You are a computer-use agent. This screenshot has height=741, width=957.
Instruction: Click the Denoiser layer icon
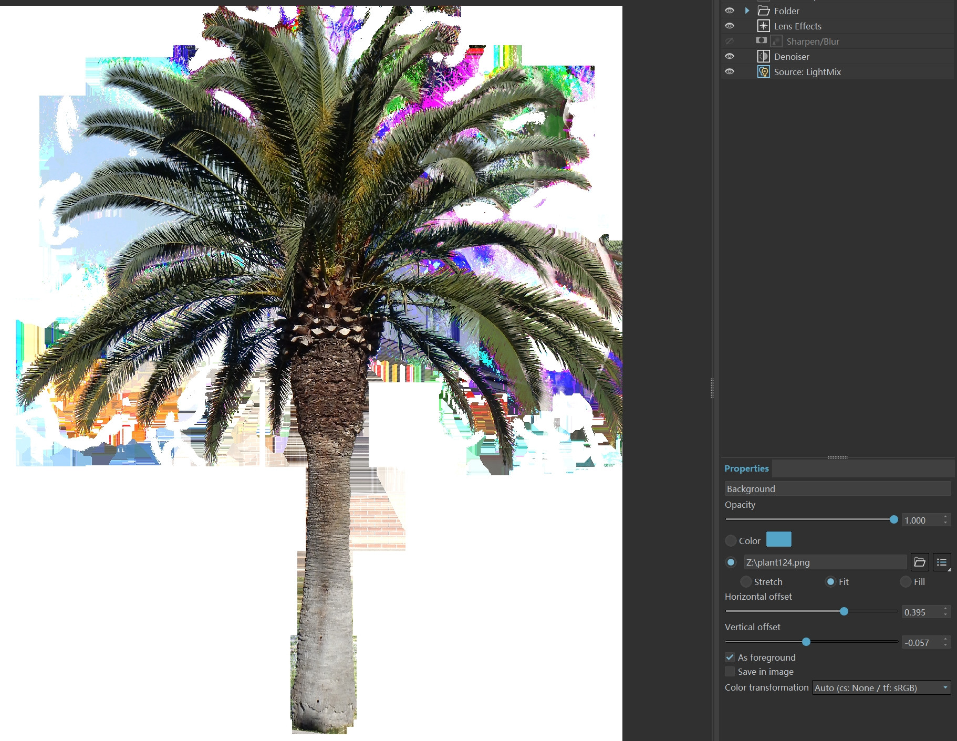764,56
